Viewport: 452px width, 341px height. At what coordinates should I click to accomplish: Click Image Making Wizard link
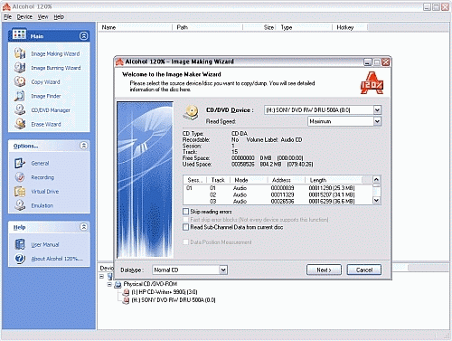point(55,53)
